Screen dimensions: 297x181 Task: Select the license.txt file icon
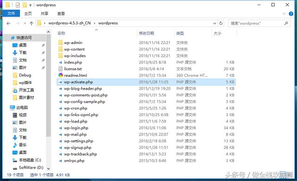click(60, 69)
